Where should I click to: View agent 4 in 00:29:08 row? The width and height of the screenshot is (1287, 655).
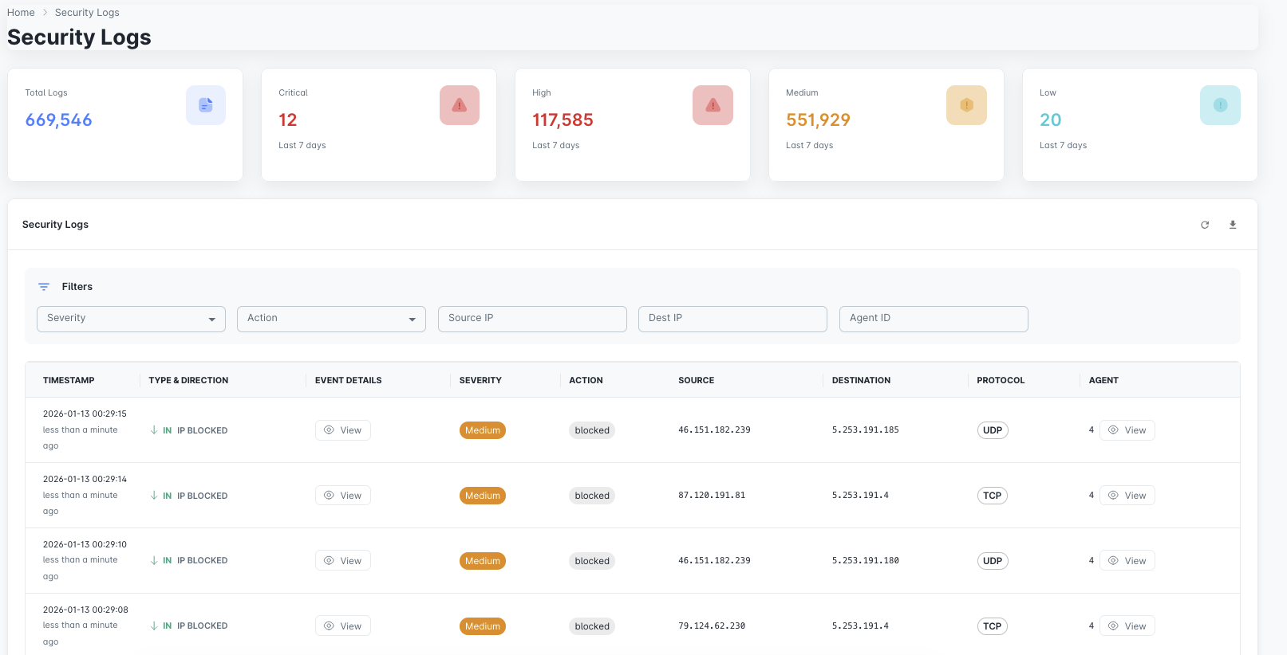pos(1127,626)
